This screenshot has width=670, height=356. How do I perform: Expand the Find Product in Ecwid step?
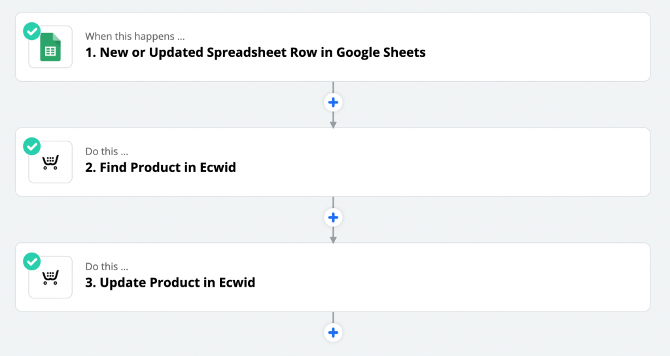pyautogui.click(x=333, y=162)
